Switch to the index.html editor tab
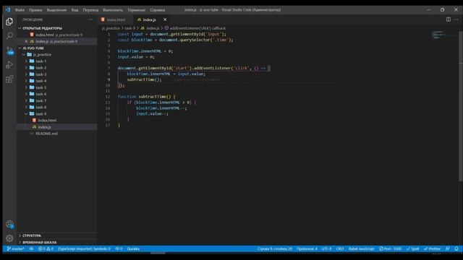463x260 pixels. pos(116,19)
